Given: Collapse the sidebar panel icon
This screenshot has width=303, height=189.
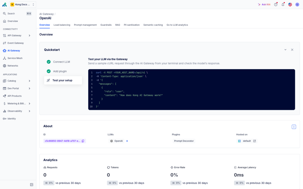Looking at the screenshot, I should (32, 185).
